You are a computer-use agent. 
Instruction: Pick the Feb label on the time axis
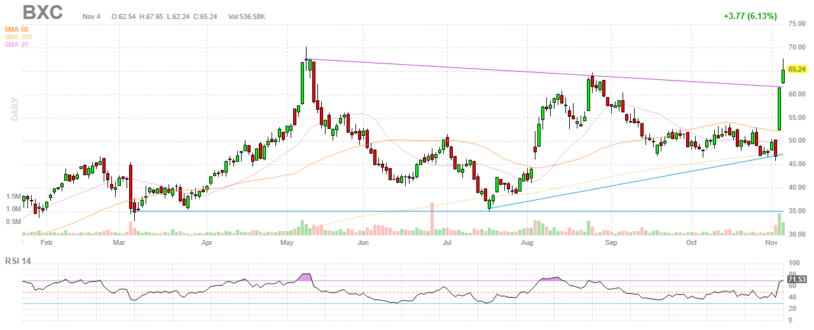(46, 242)
